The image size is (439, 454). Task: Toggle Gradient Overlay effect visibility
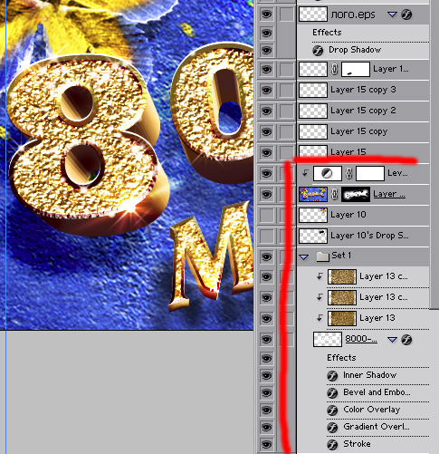(266, 427)
